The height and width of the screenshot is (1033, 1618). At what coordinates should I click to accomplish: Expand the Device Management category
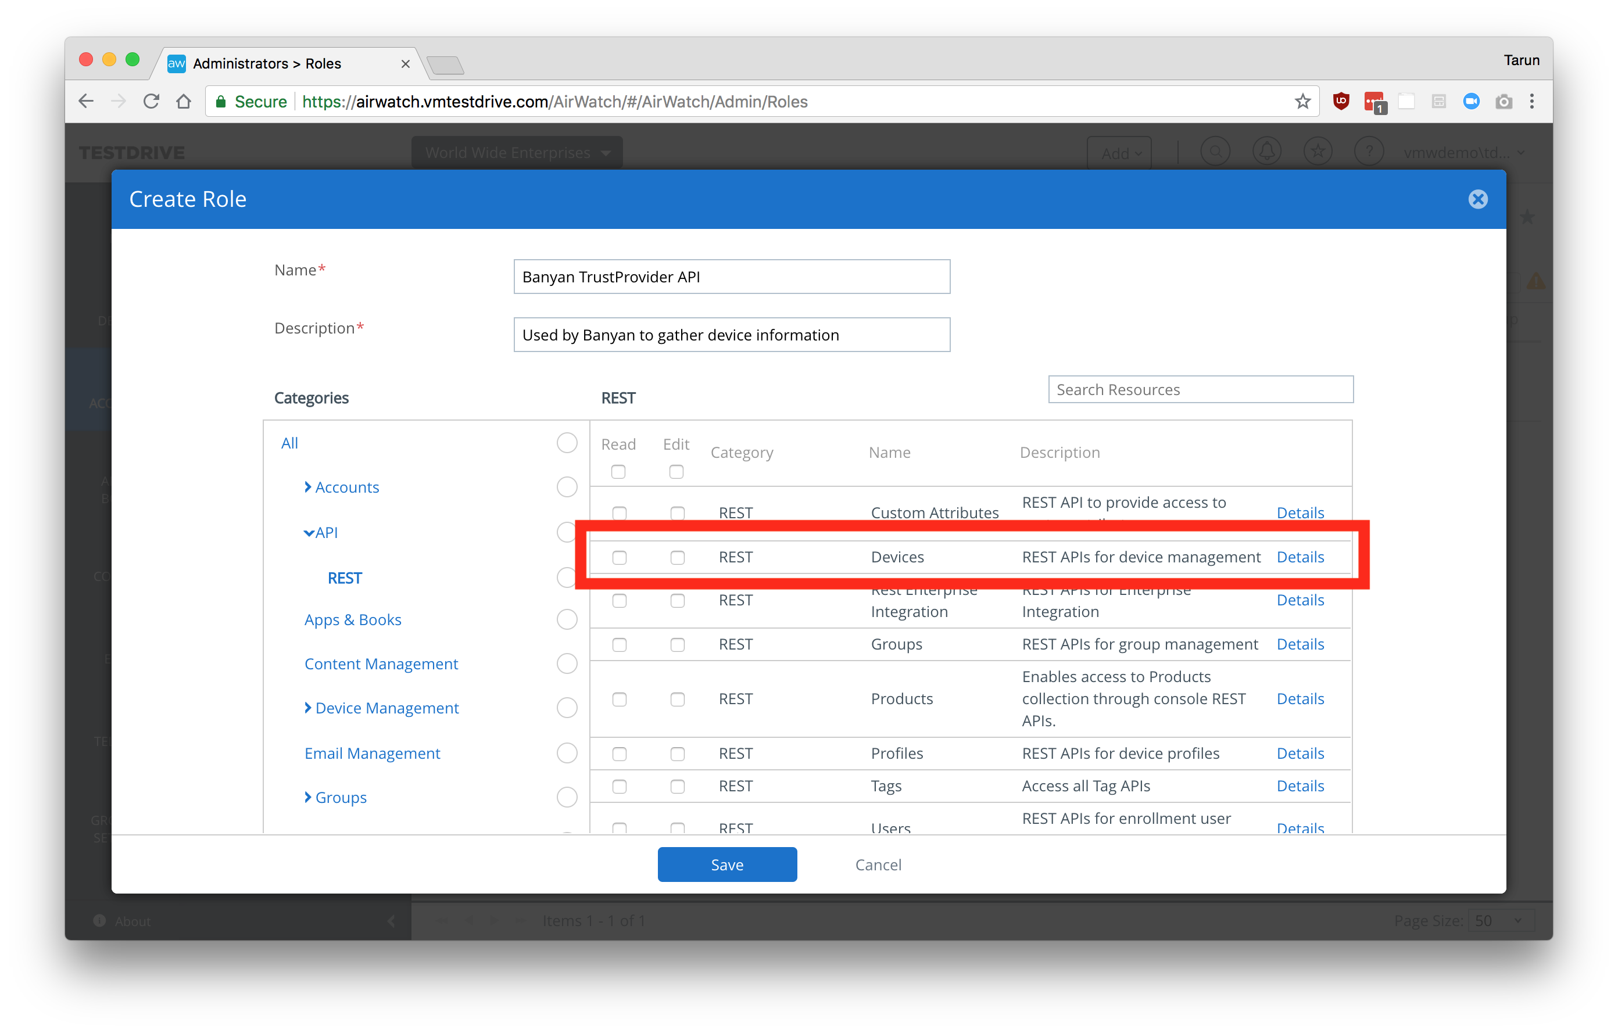(x=309, y=708)
